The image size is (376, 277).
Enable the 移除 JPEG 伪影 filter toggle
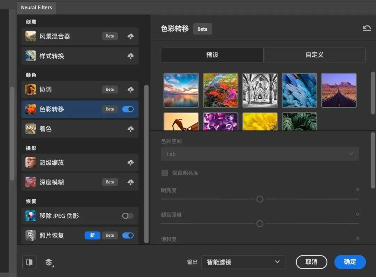tap(127, 215)
